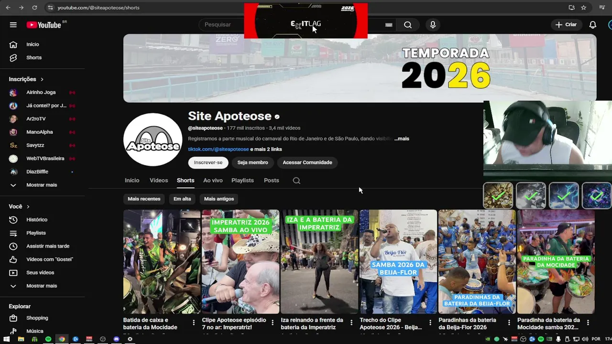Open more options for Clipe Apoteose episódio 7
The image size is (612, 344).
click(x=273, y=322)
